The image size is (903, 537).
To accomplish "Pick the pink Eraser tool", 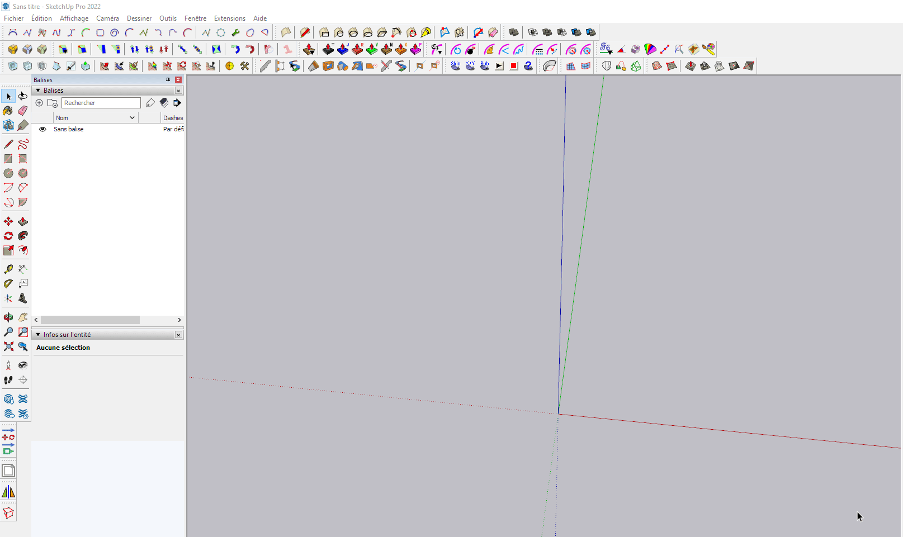I will click(23, 111).
